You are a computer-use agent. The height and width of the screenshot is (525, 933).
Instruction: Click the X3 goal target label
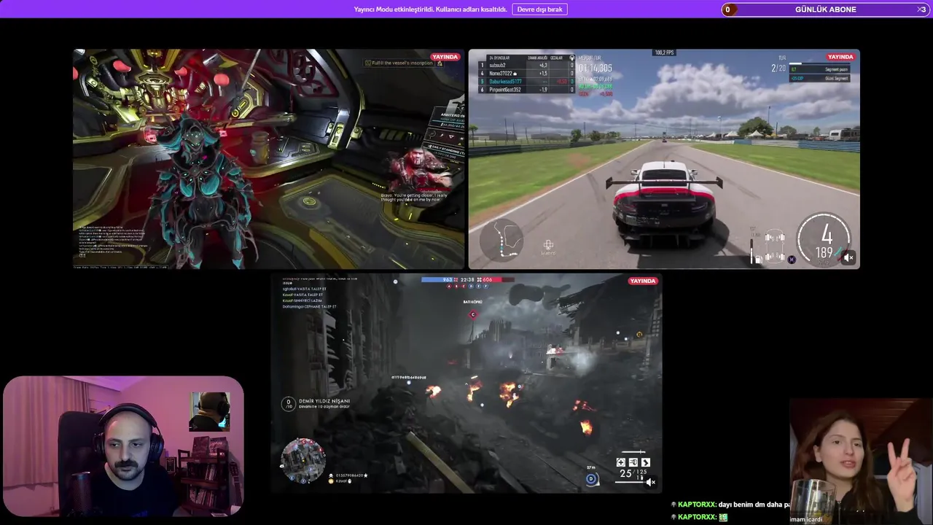click(x=921, y=9)
